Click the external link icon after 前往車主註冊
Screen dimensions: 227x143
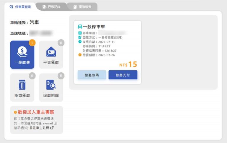point(52,128)
